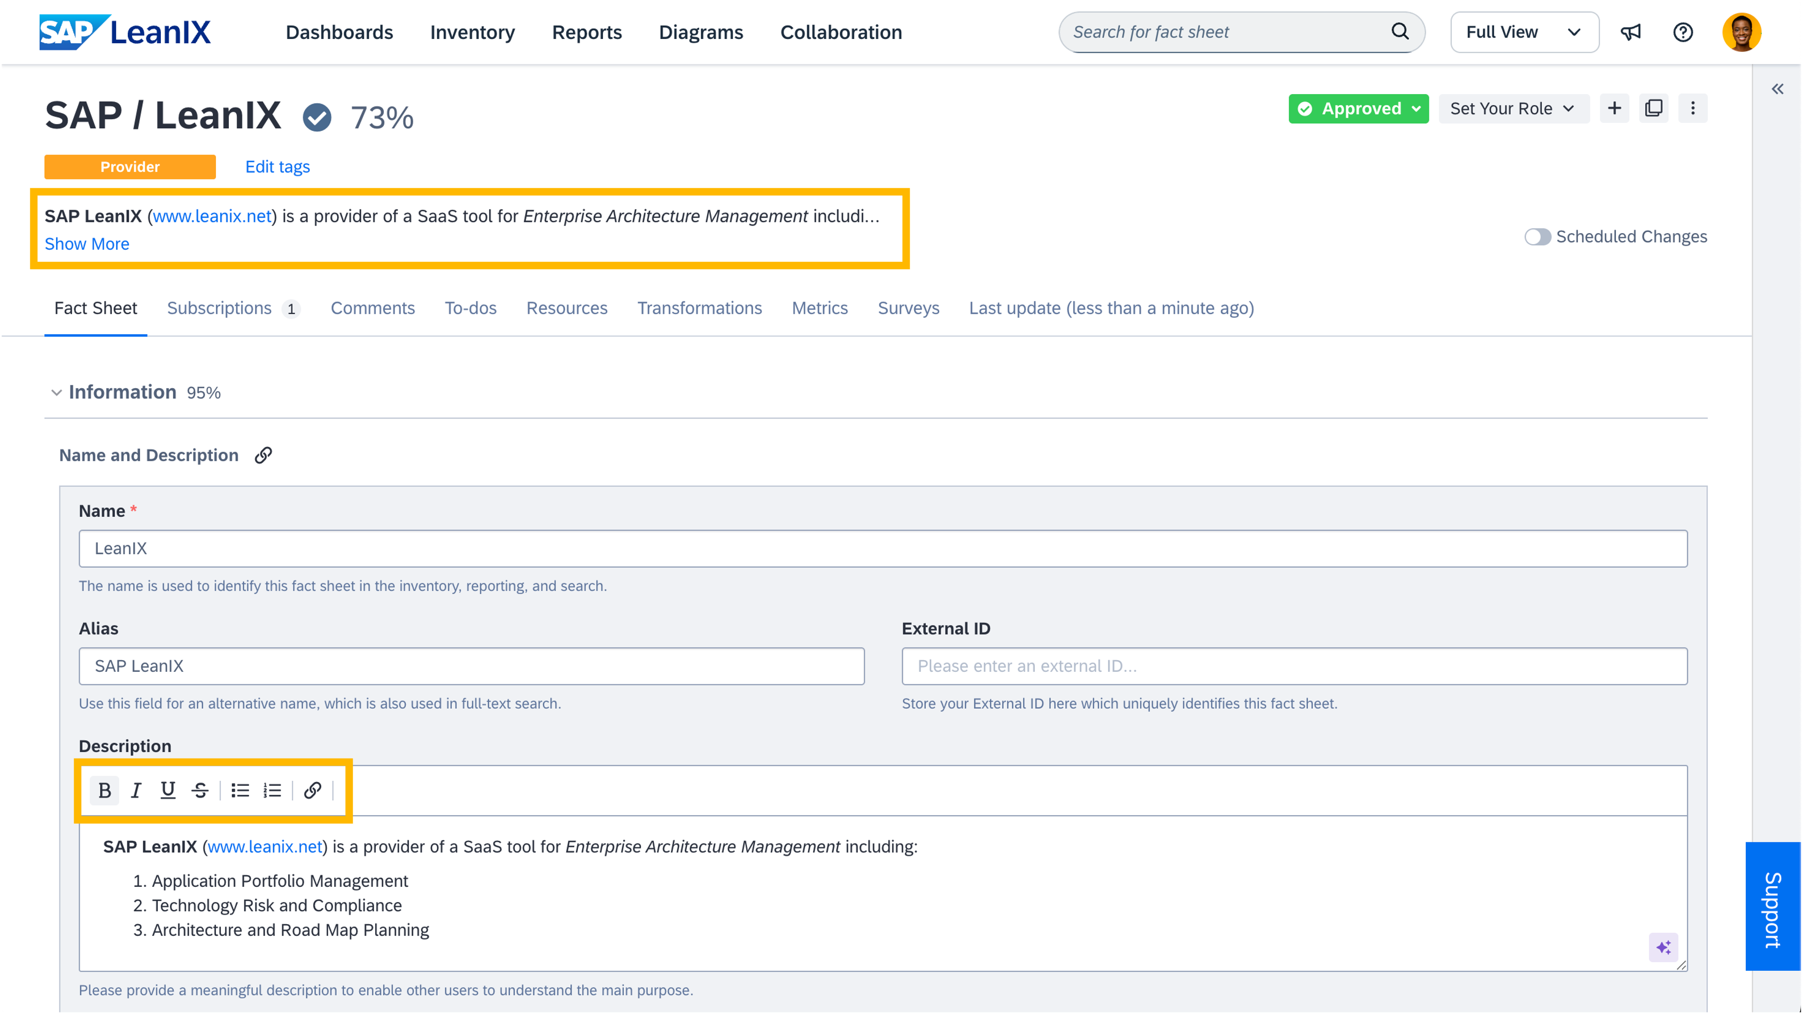Viewport: 1803px width, 1014px height.
Task: Open the Last update tab
Action: (1111, 308)
